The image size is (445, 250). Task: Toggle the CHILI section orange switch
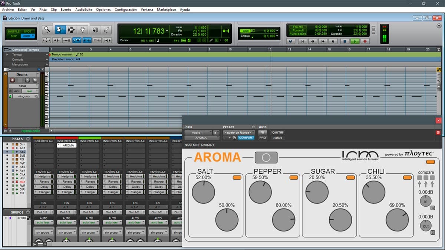(x=407, y=178)
